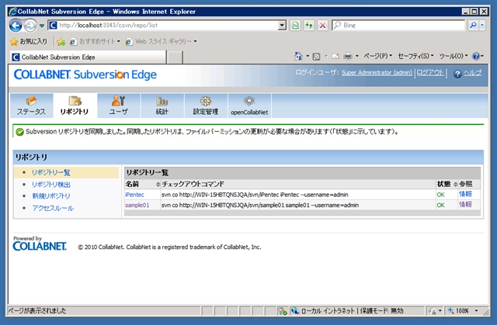This screenshot has height=325, width=497.
Task: Open the Web スライス ギャラリー dropdown
Action: [162, 41]
